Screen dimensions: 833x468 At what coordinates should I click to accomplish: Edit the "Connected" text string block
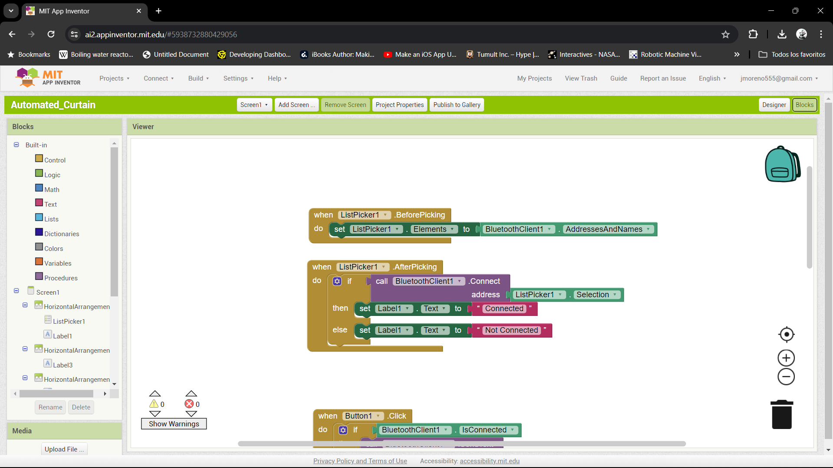pyautogui.click(x=504, y=309)
